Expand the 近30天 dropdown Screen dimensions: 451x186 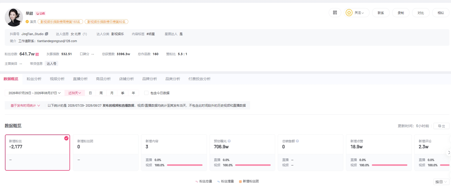tap(74, 93)
